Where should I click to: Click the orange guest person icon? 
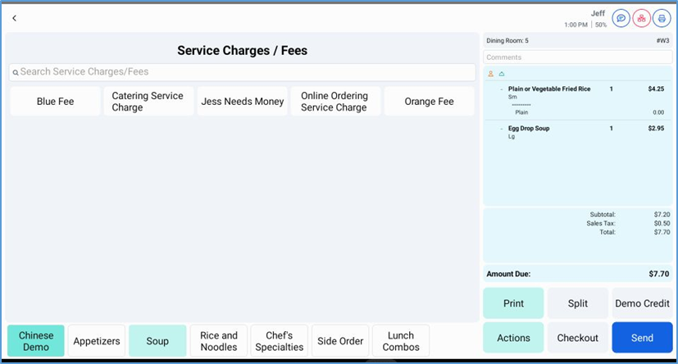tap(491, 74)
